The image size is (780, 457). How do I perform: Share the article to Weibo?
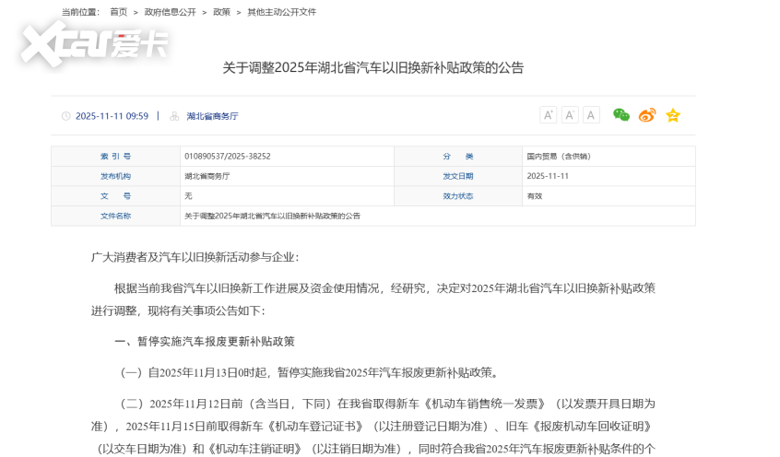(x=647, y=115)
